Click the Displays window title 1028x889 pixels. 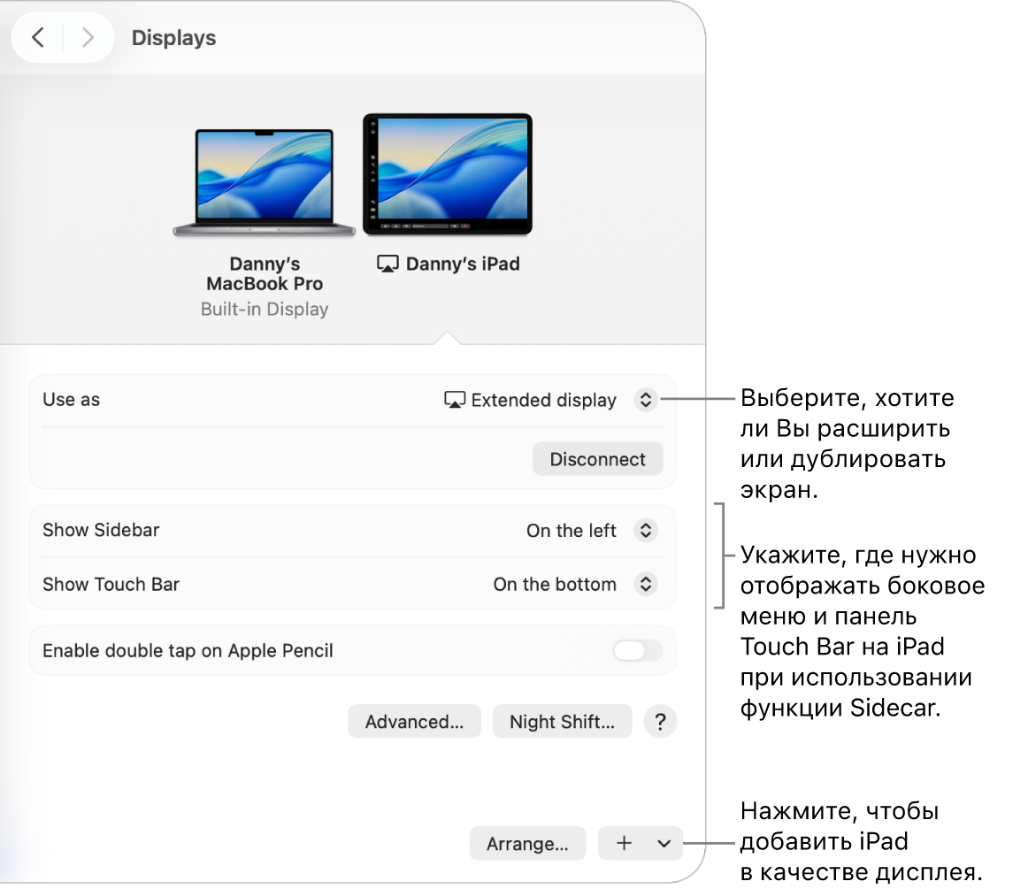point(173,37)
